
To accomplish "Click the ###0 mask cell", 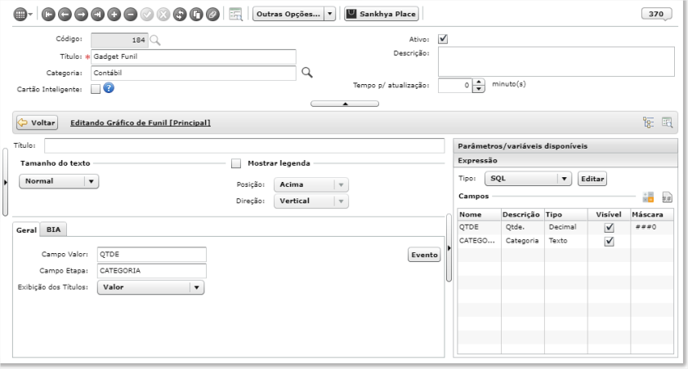I will tap(651, 227).
